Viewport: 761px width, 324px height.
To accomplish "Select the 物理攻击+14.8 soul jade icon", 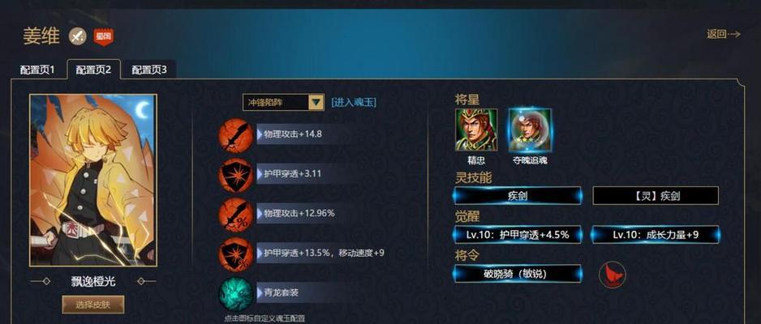I will [235, 135].
